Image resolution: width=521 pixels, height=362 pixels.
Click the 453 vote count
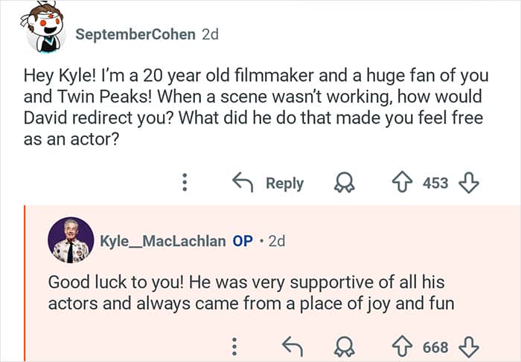coord(435,183)
